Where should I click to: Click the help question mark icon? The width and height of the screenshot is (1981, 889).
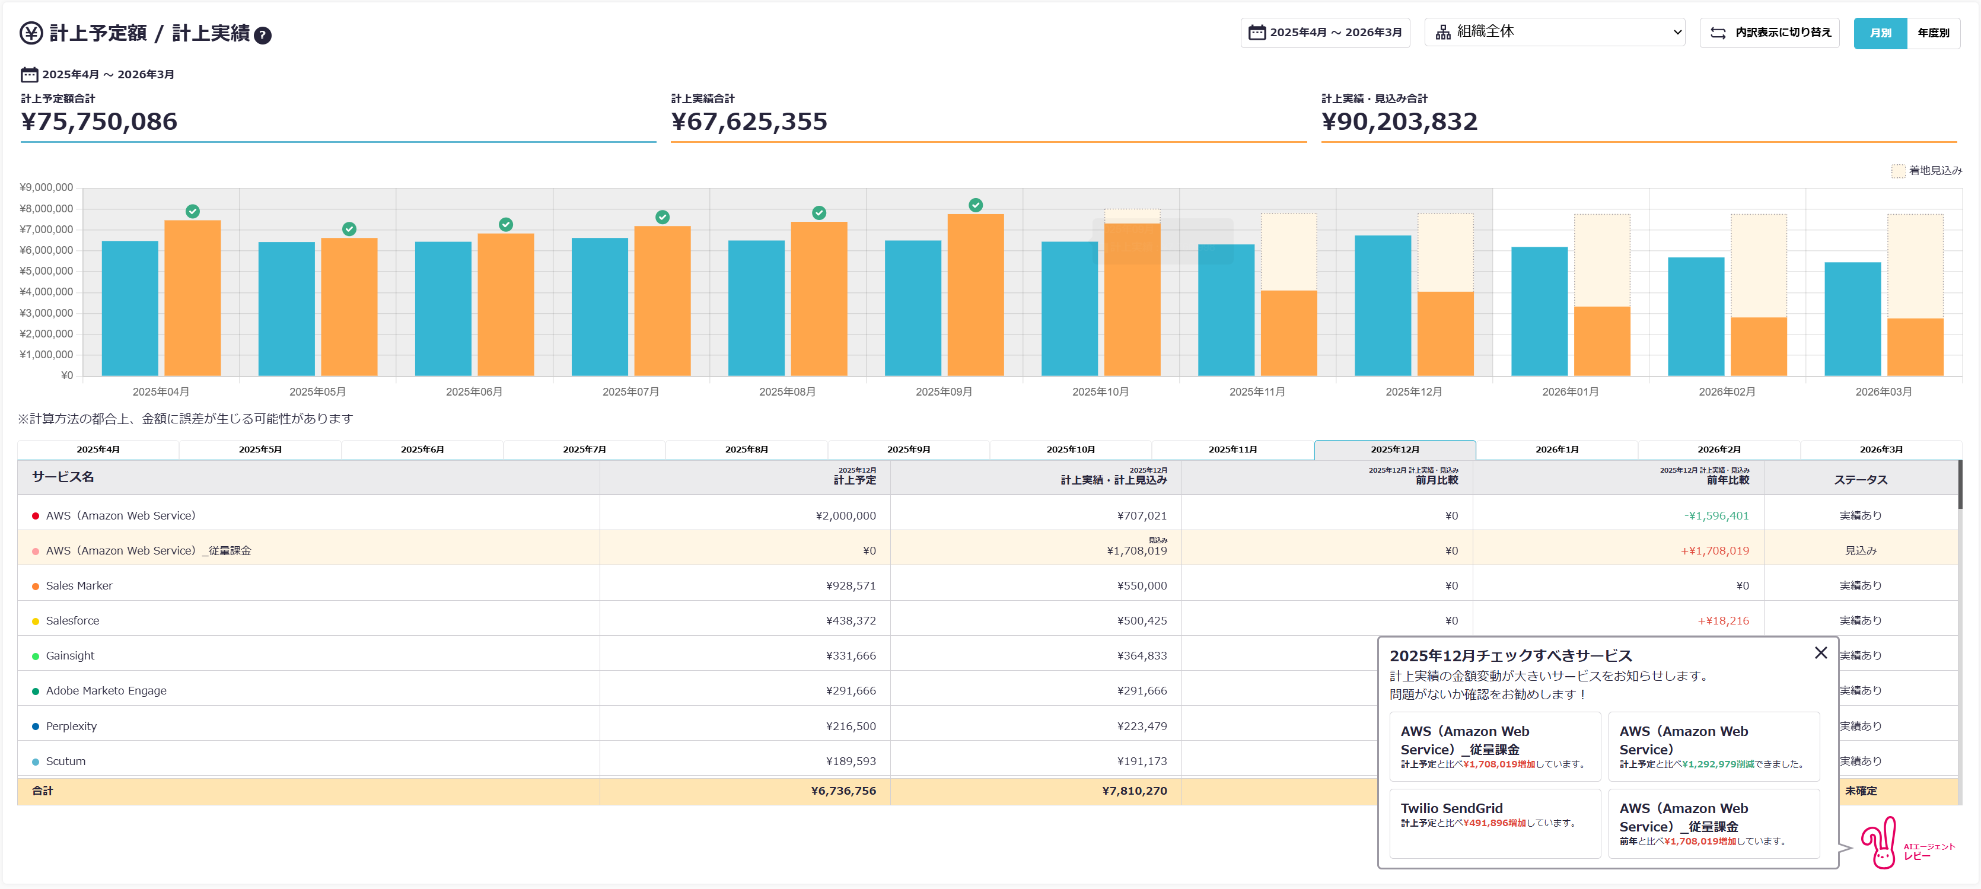tap(262, 36)
